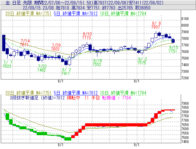Click the red 陽転中 status text
The image size is (196, 149).
click(73, 98)
